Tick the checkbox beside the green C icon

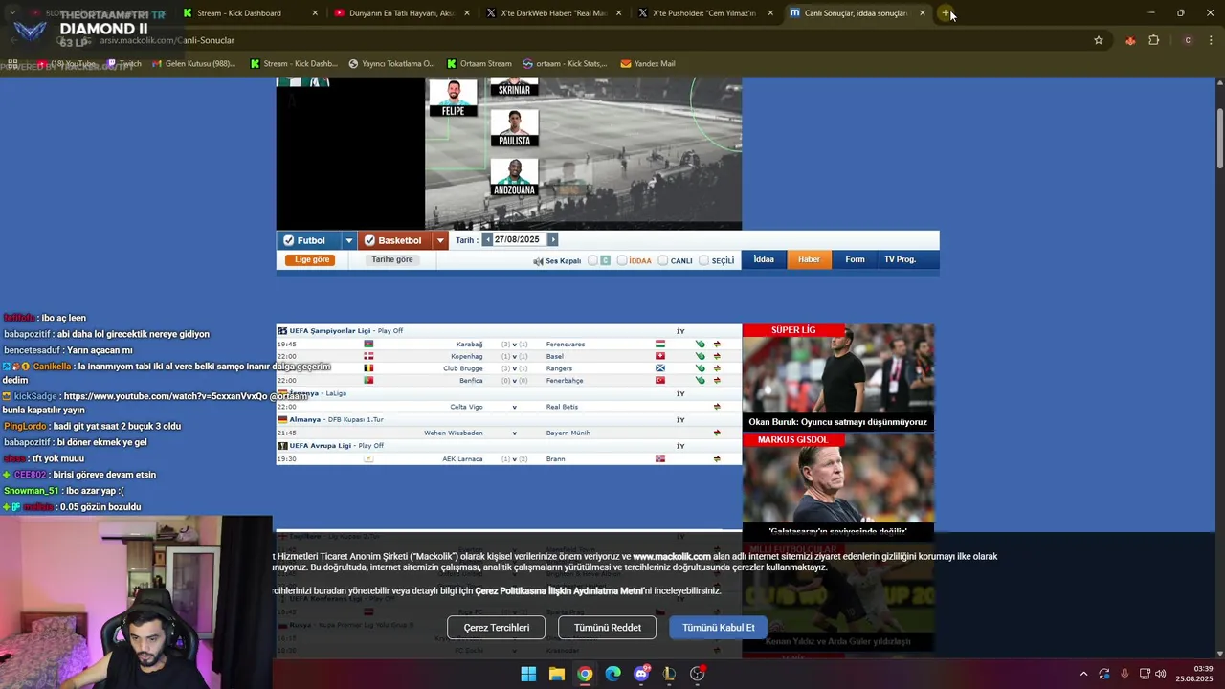pyautogui.click(x=592, y=260)
